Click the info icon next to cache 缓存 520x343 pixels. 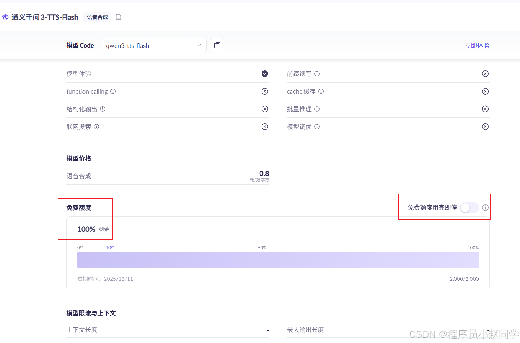(x=321, y=91)
